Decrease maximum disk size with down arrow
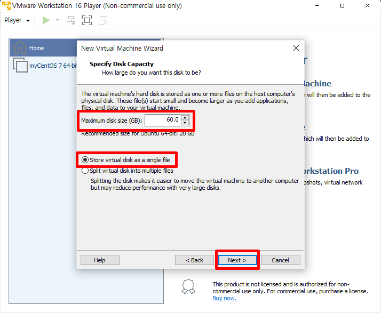381x313 pixels. click(185, 123)
